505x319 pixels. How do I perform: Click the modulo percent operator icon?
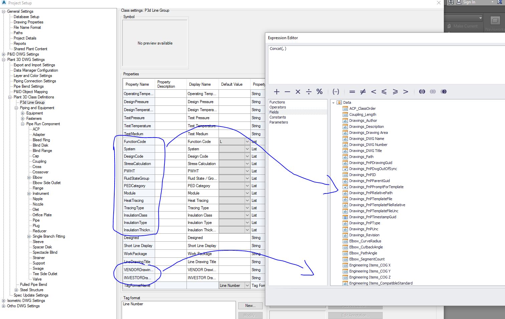point(320,92)
